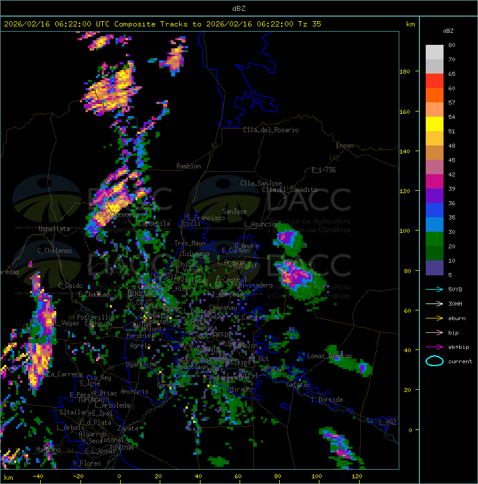Viewport: 478px width, 484px height.
Task: Click the 'L_PAZ' map label
Action: (388, 422)
